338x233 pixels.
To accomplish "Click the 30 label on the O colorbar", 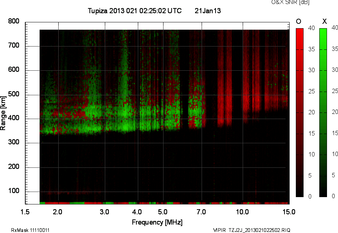I will click(312, 70).
